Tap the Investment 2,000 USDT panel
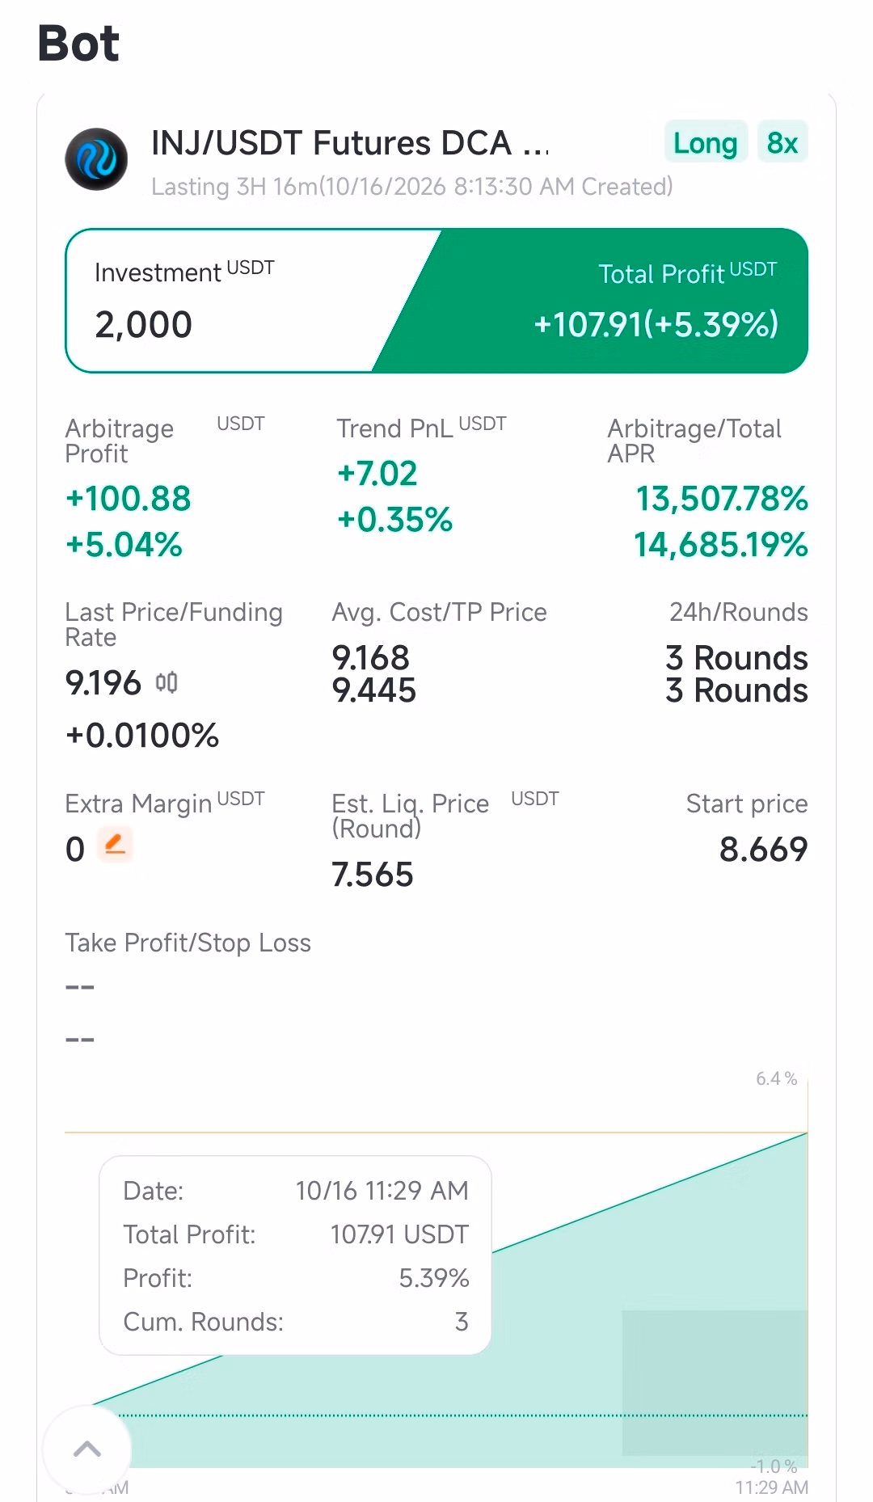 (234, 301)
